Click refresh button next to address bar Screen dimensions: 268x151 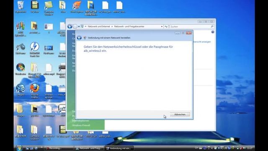coord(166,26)
